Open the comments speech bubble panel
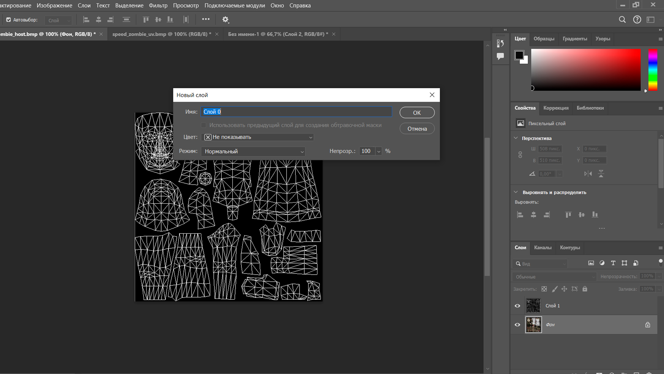The width and height of the screenshot is (664, 374). [500, 56]
